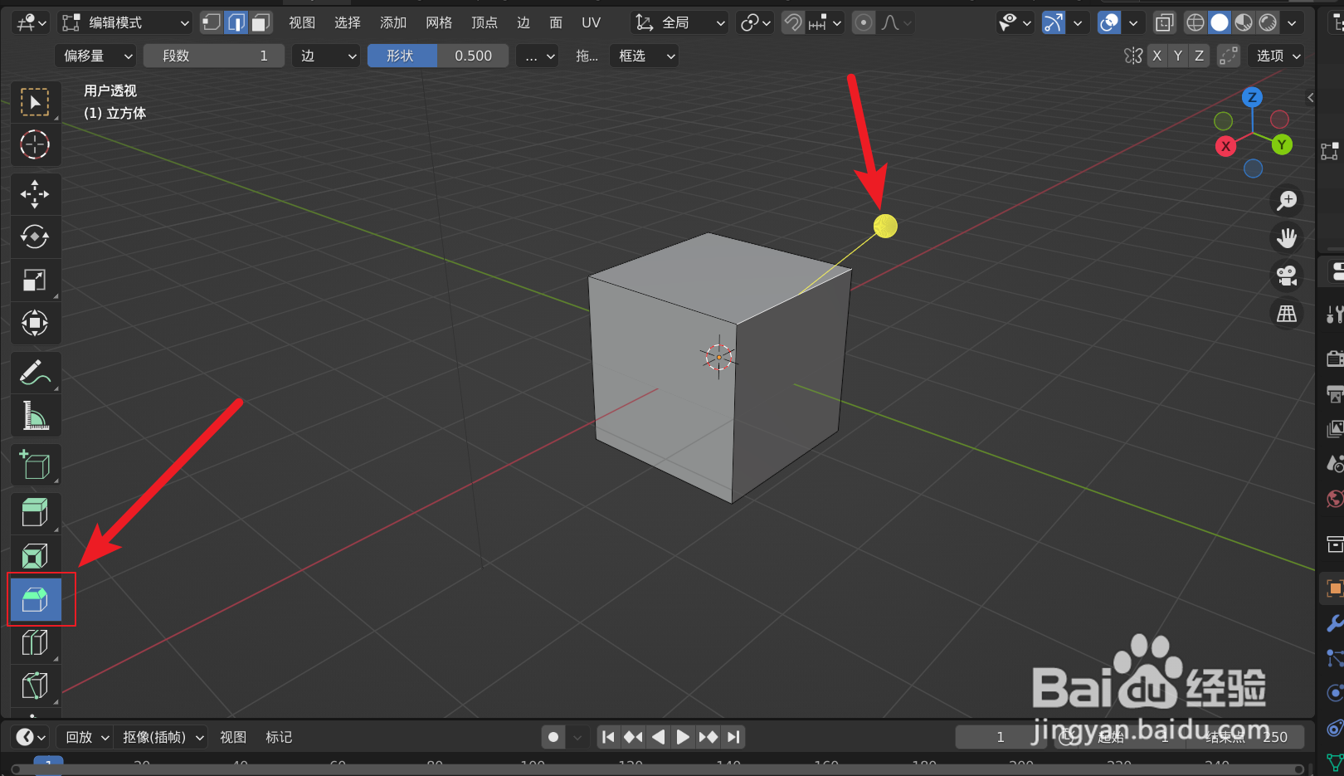1344x776 pixels.
Task: Open the 回放 playback dropdown
Action: pos(86,737)
